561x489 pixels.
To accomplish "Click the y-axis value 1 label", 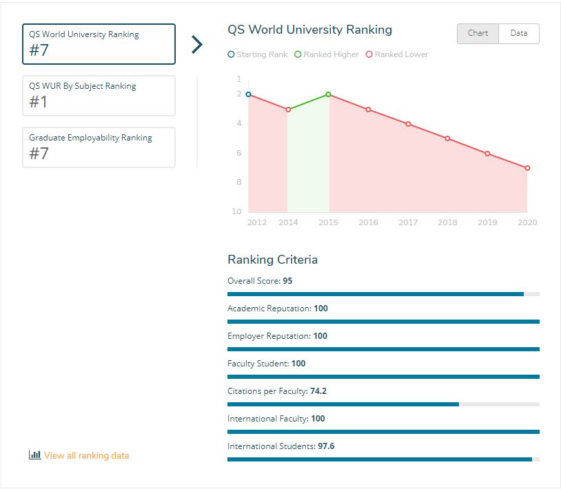I will [x=239, y=79].
